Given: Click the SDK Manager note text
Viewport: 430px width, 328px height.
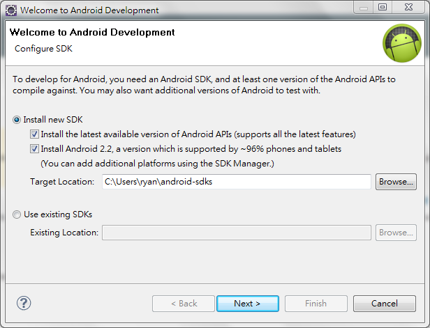Looking at the screenshot, I should [158, 164].
